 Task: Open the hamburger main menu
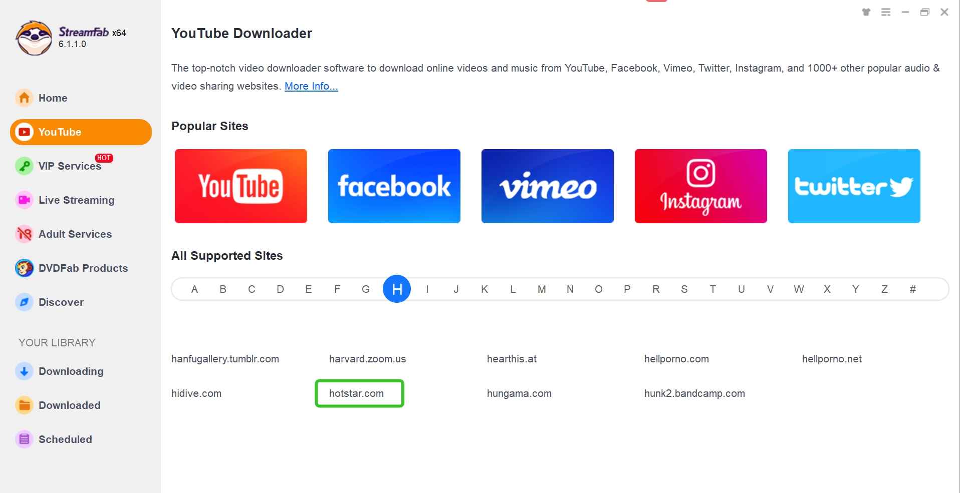click(x=886, y=12)
